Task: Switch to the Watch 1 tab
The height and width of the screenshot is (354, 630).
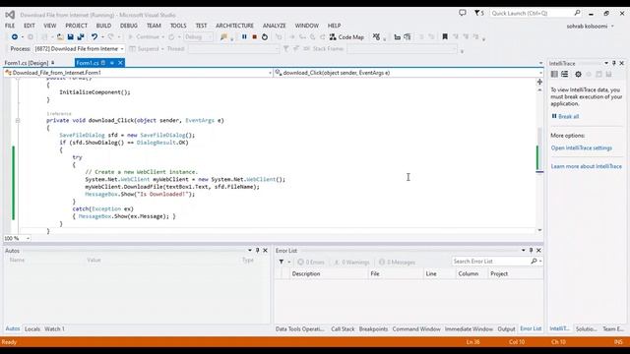Action: tap(55, 328)
